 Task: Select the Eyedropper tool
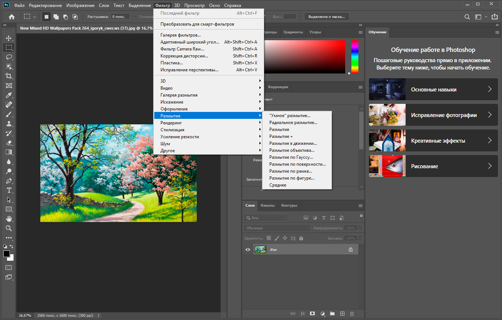tap(9, 95)
